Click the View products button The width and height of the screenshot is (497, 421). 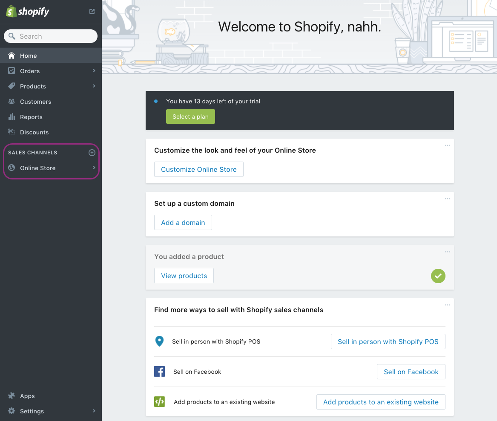pyautogui.click(x=184, y=276)
